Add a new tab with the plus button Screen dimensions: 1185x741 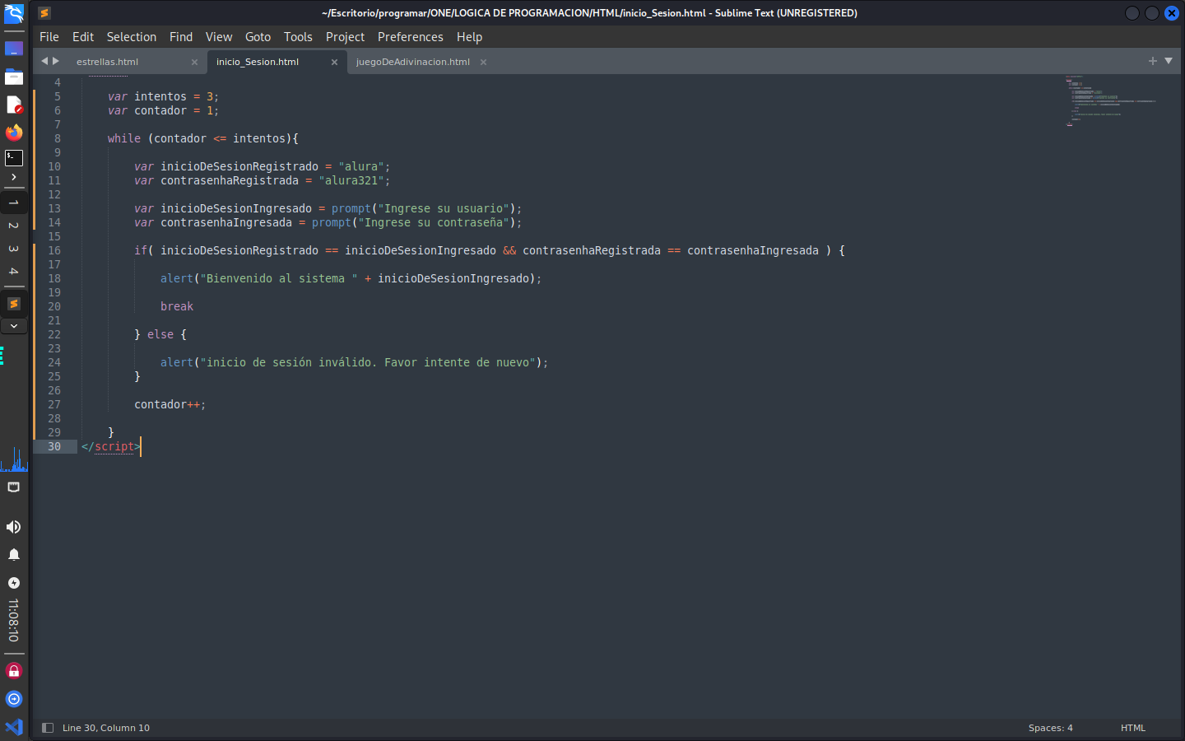click(x=1153, y=61)
